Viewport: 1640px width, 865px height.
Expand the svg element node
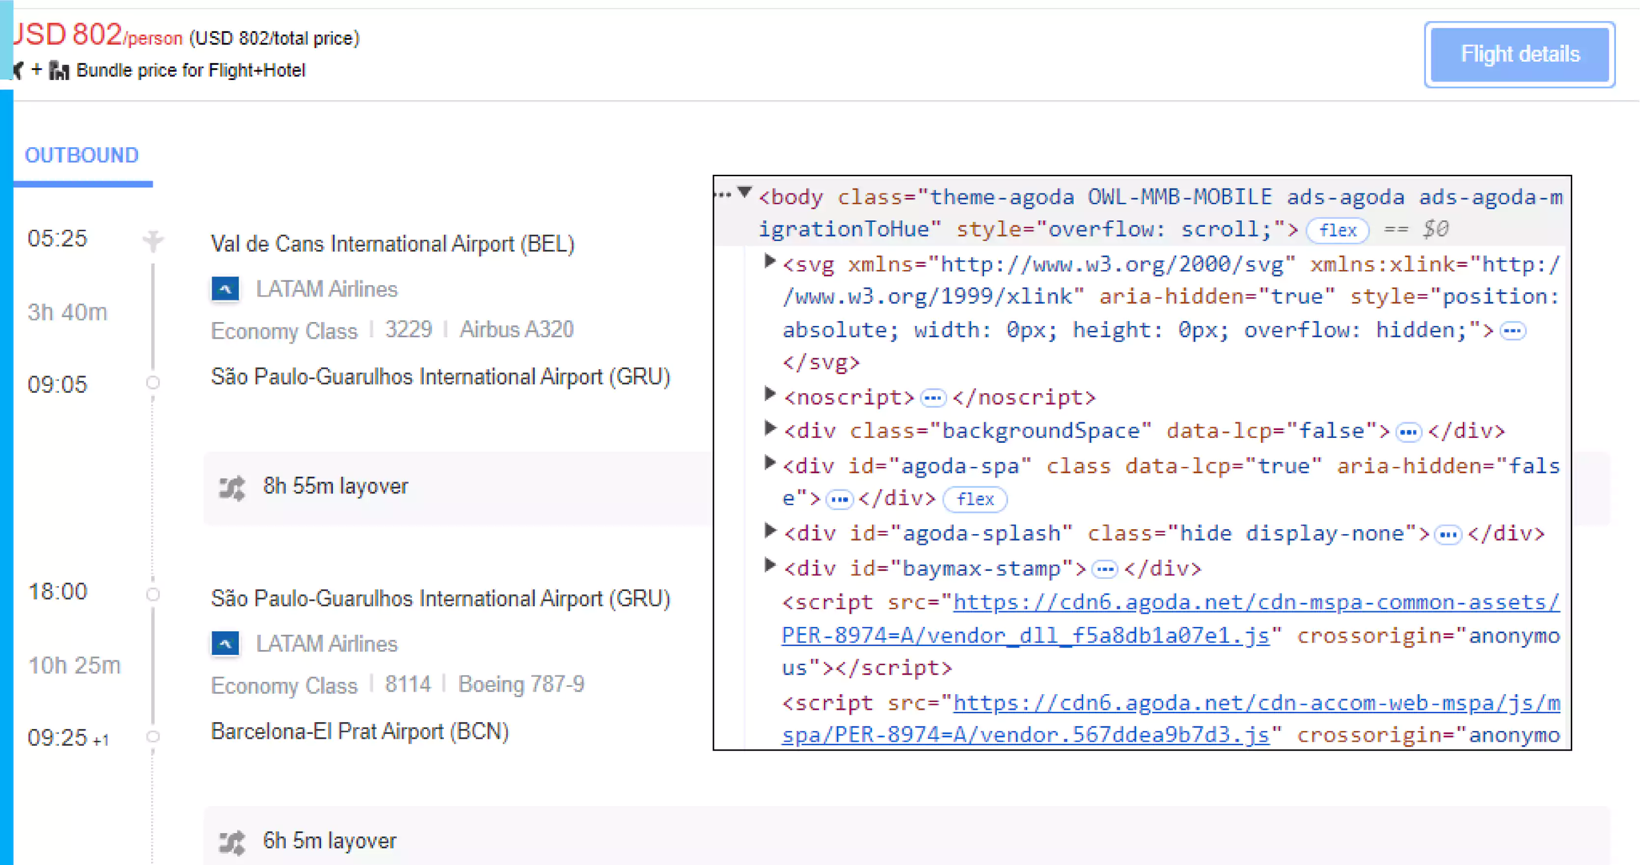pos(770,261)
